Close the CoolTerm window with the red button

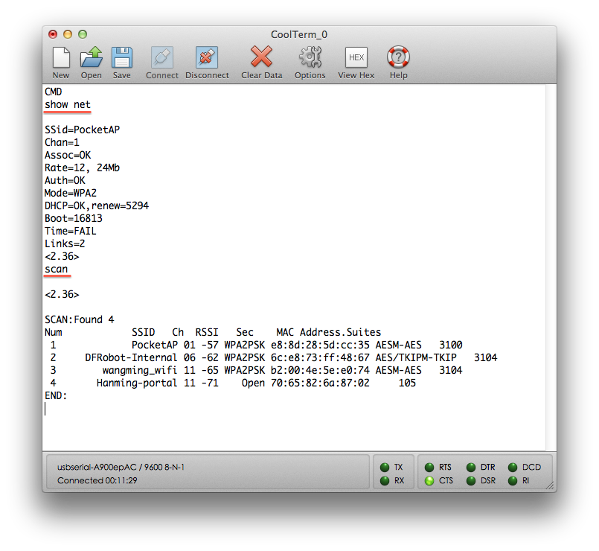pos(53,34)
